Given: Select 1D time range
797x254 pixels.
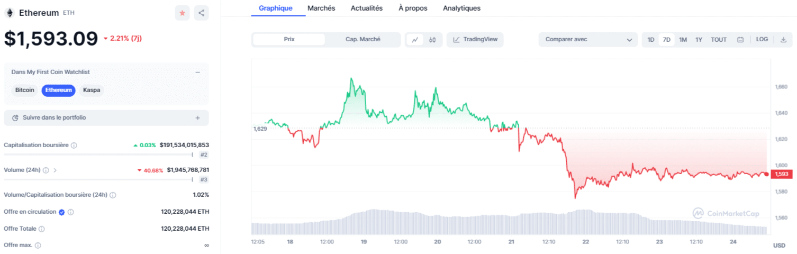Looking at the screenshot, I should (x=651, y=40).
